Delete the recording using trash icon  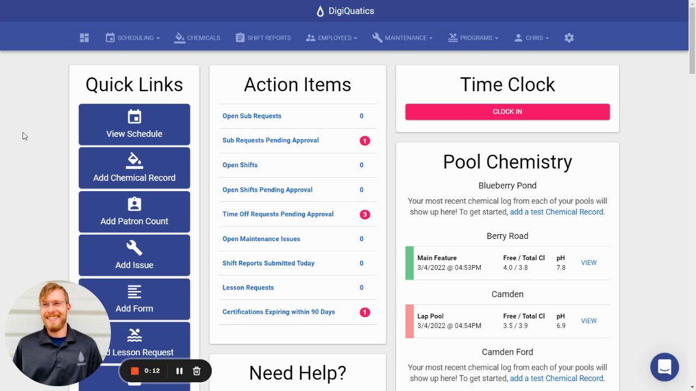tap(197, 371)
